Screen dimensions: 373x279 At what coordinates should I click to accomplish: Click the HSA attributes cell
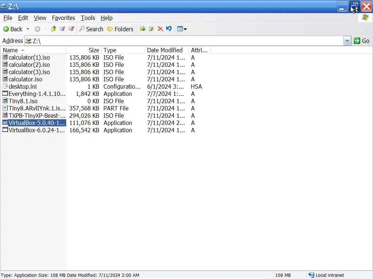(196, 86)
